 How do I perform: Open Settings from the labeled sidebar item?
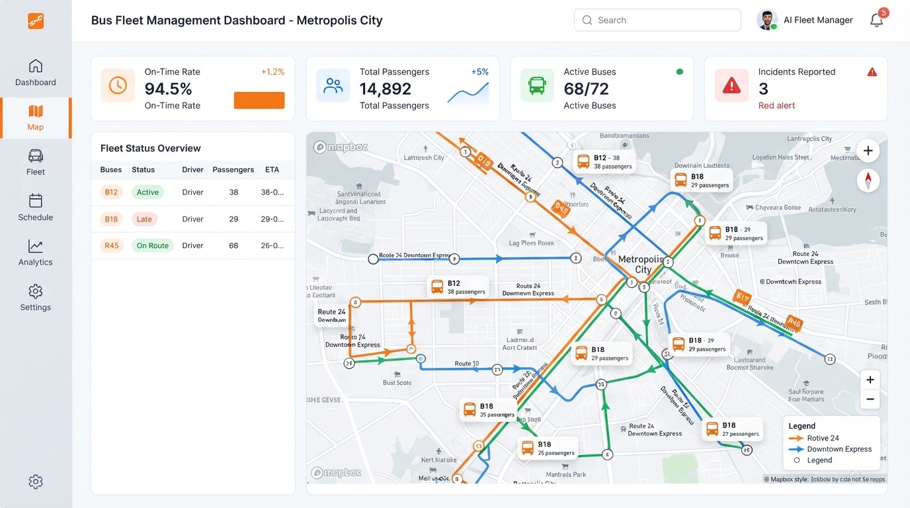[36, 298]
